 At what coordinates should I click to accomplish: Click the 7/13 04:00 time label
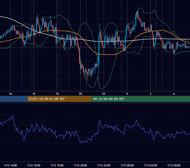(x=174, y=165)
